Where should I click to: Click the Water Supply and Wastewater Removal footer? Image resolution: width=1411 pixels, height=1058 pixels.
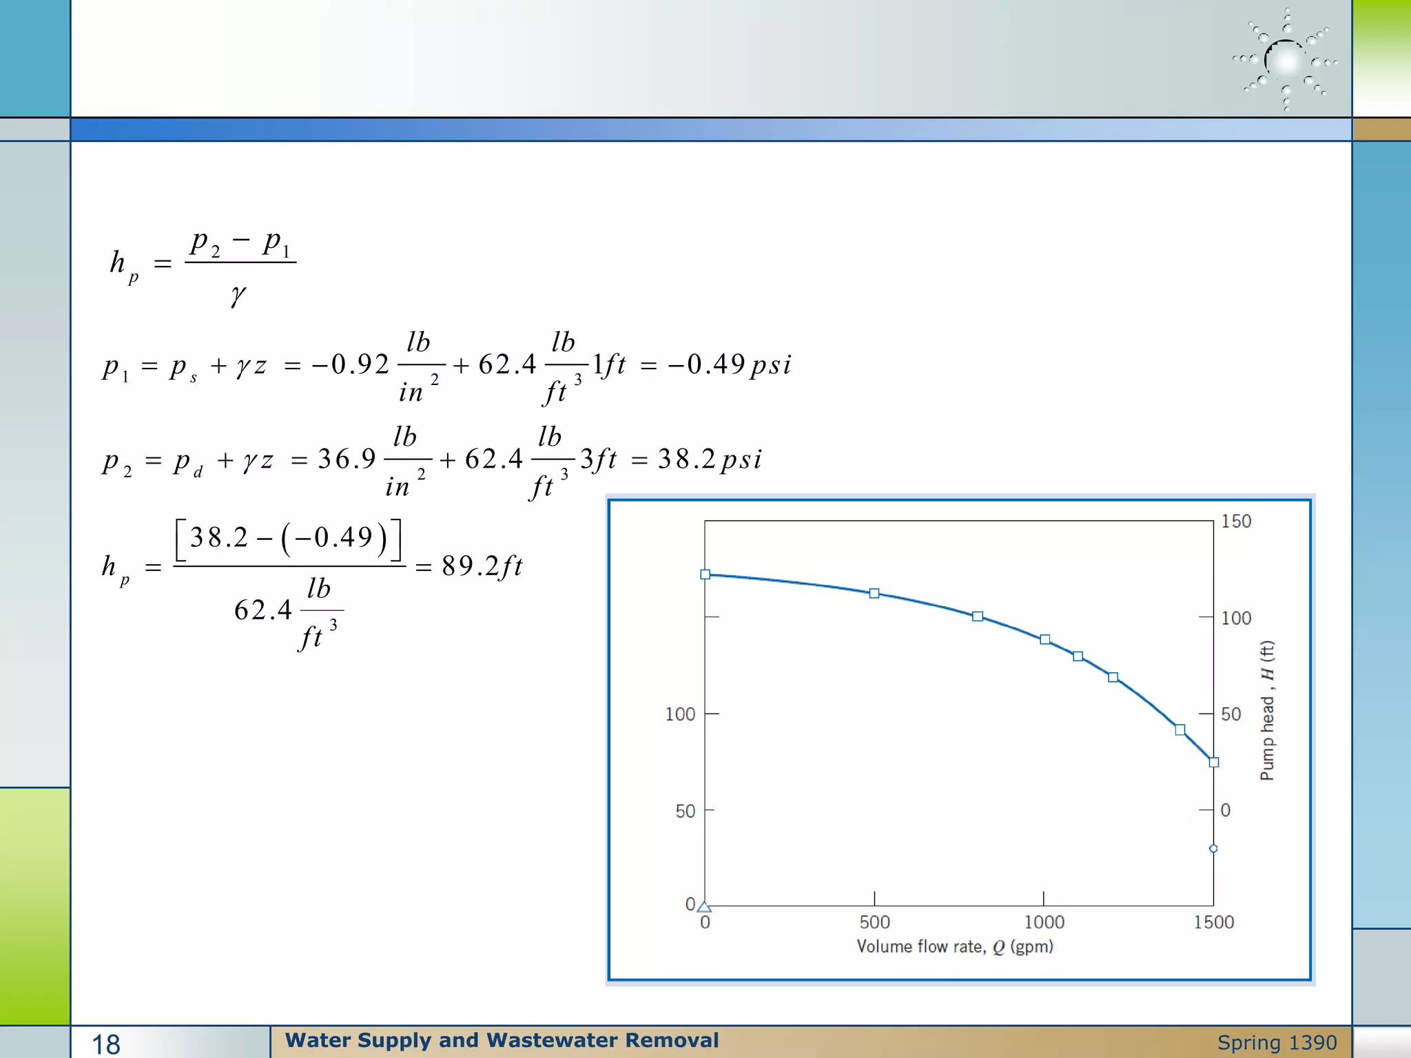502,1040
